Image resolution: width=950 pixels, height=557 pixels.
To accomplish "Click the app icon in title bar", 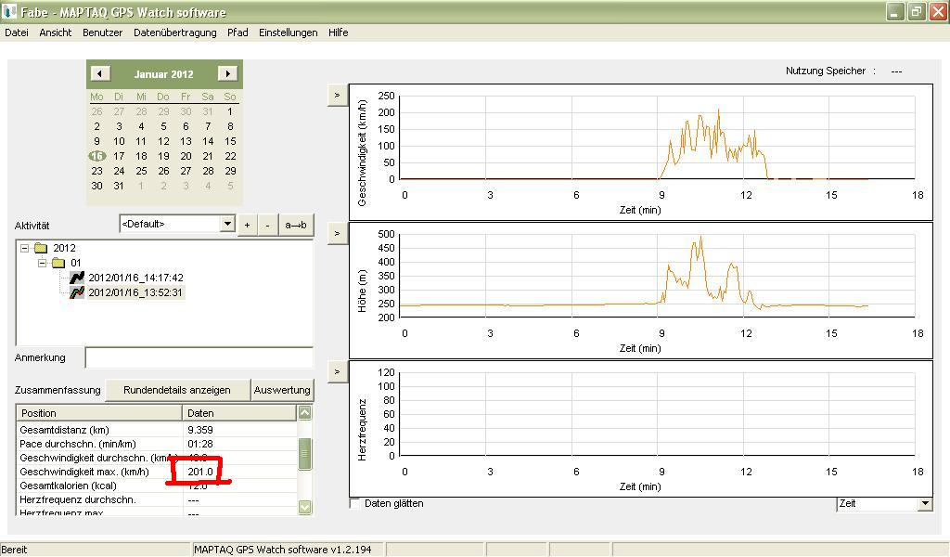I will [10, 12].
